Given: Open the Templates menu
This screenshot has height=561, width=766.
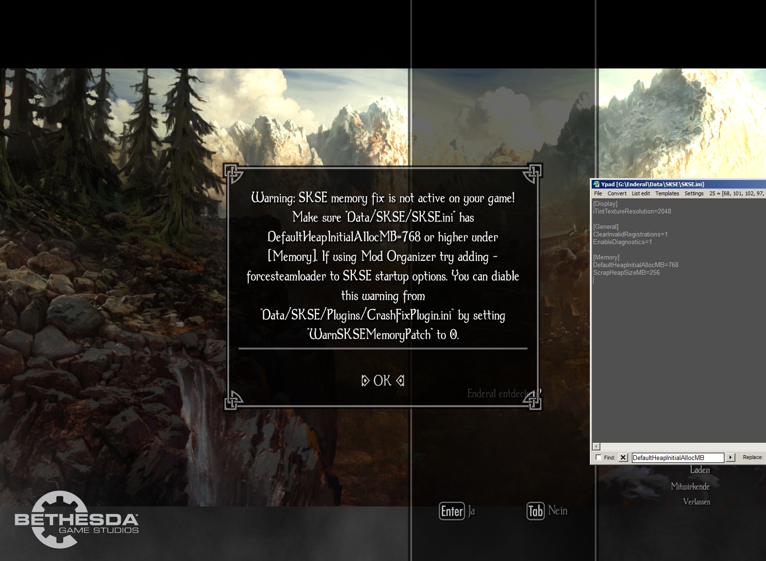Looking at the screenshot, I should coord(667,193).
